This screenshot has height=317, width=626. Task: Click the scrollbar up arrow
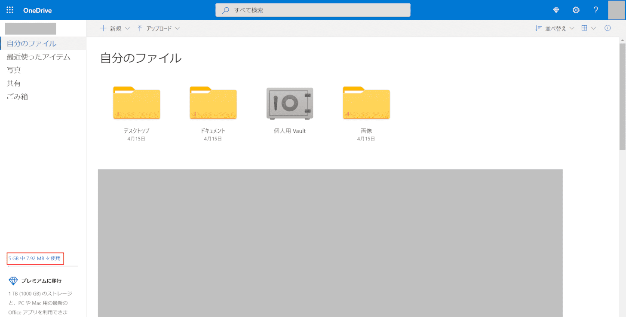pos(622,40)
